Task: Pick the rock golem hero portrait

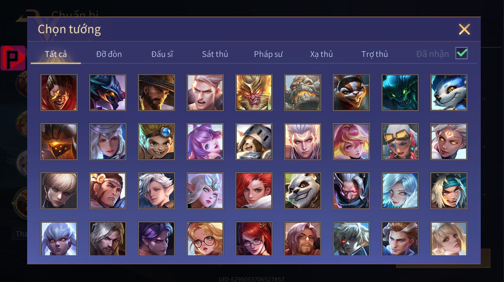Action: click(x=303, y=92)
